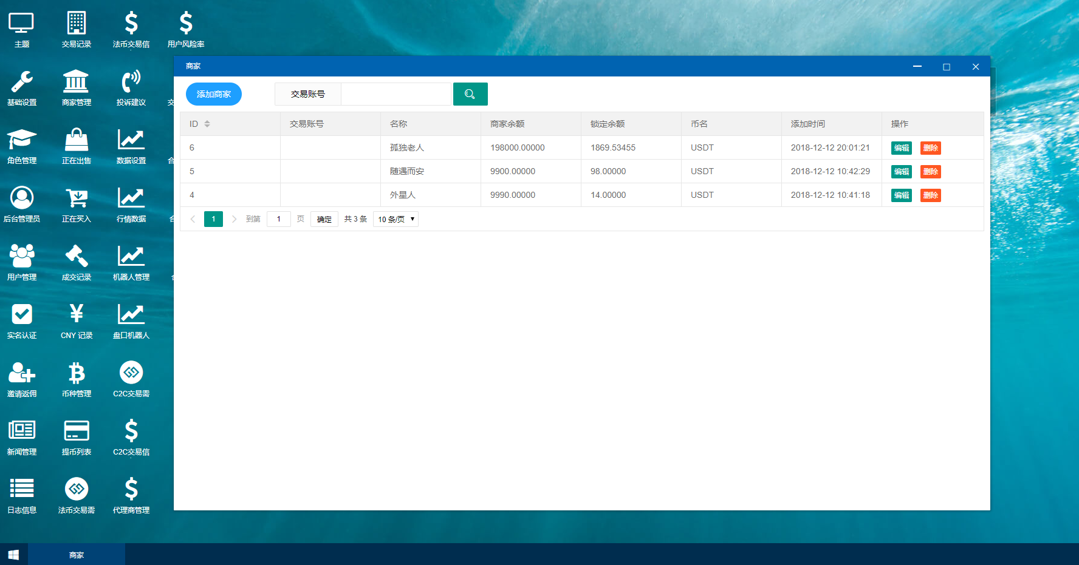Go to previous page arrow
This screenshot has width=1079, height=565.
pos(193,219)
